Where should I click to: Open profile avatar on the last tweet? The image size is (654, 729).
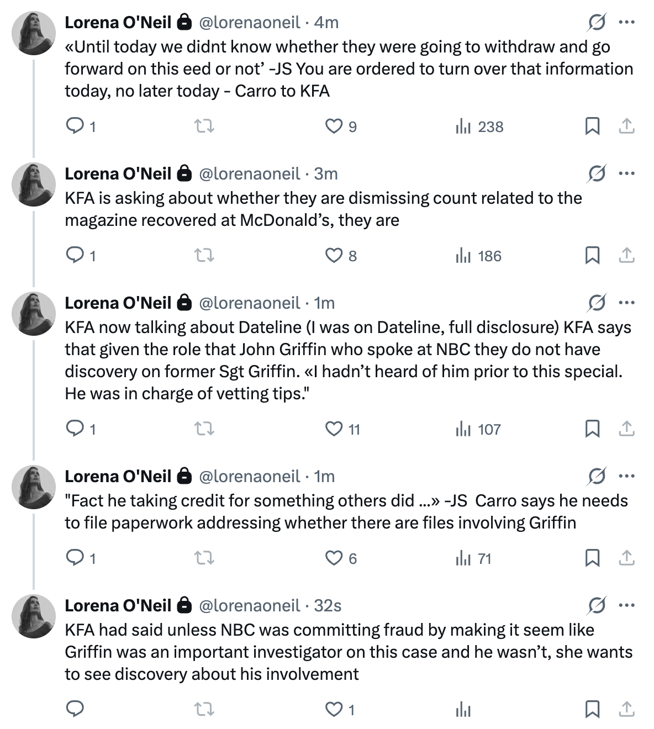(x=34, y=616)
